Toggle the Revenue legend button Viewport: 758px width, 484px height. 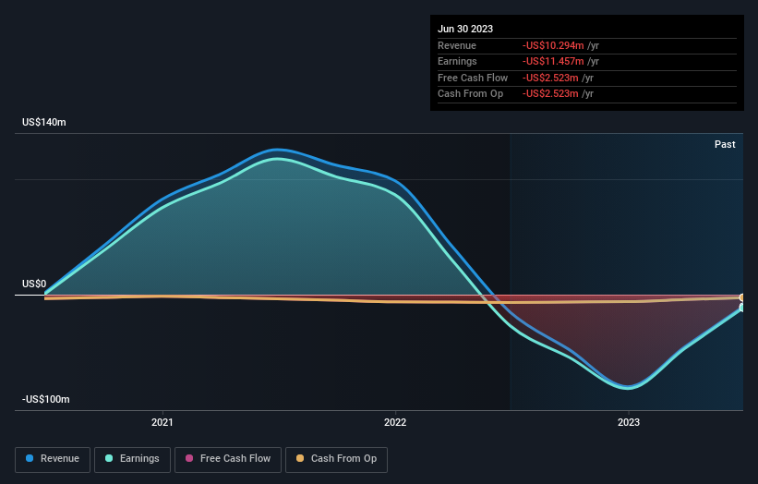pos(53,459)
